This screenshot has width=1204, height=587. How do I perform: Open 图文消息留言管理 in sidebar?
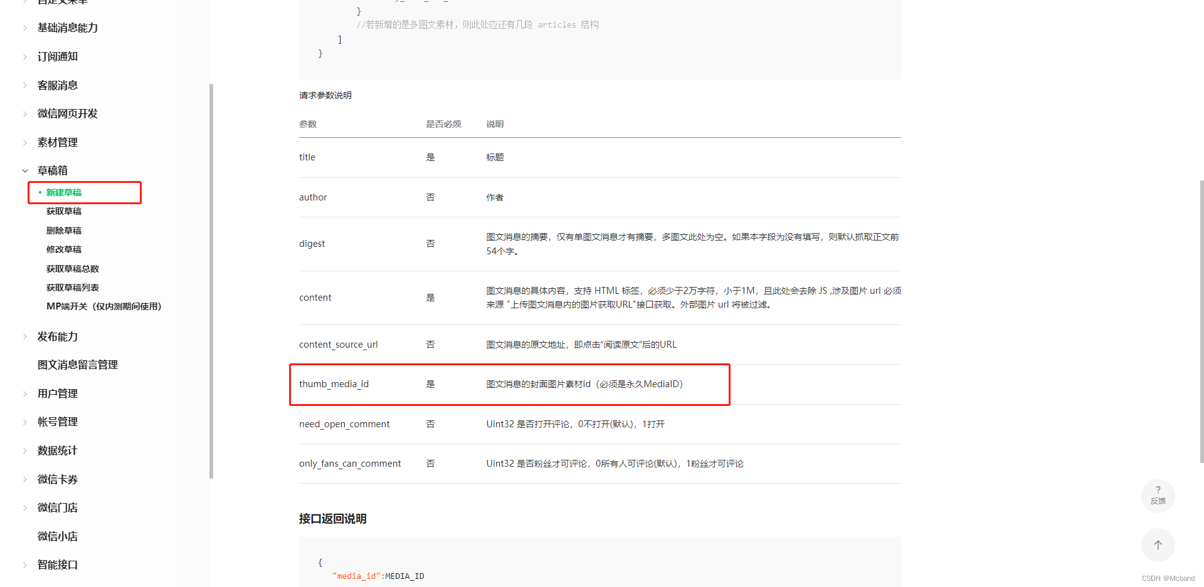coord(78,365)
